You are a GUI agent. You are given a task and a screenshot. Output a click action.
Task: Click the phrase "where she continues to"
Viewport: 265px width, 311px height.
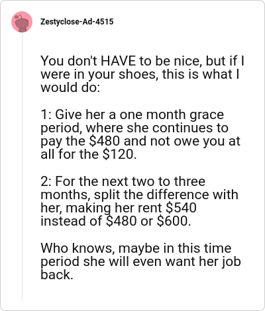pyautogui.click(x=157, y=128)
